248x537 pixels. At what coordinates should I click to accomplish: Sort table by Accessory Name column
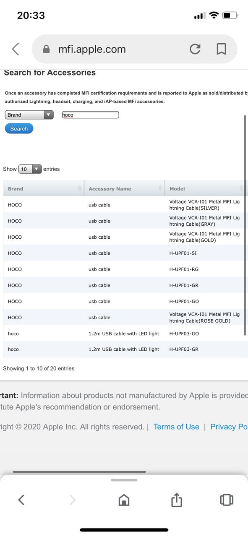124,189
